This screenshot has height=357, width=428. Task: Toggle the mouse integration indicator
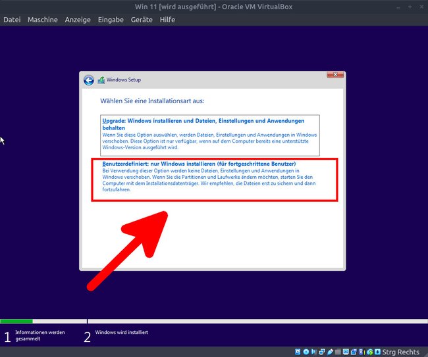point(370,352)
